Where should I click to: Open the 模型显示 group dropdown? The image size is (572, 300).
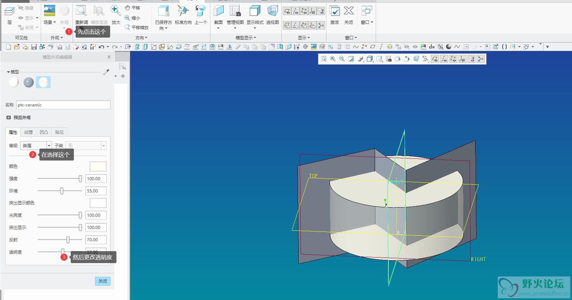246,38
